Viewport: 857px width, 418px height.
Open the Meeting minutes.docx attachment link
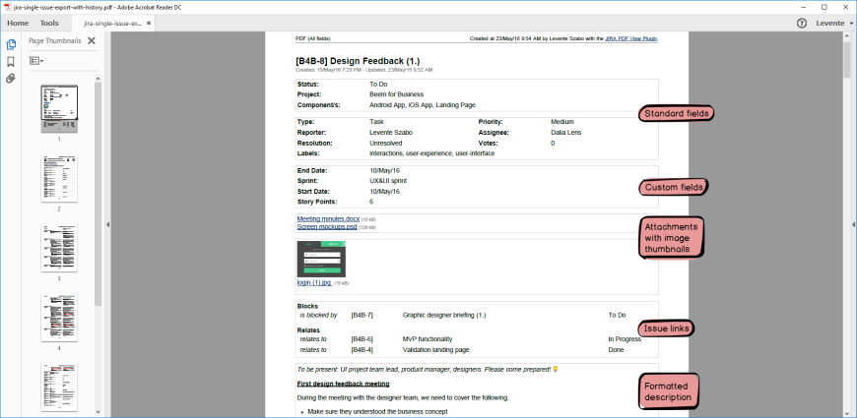(327, 218)
